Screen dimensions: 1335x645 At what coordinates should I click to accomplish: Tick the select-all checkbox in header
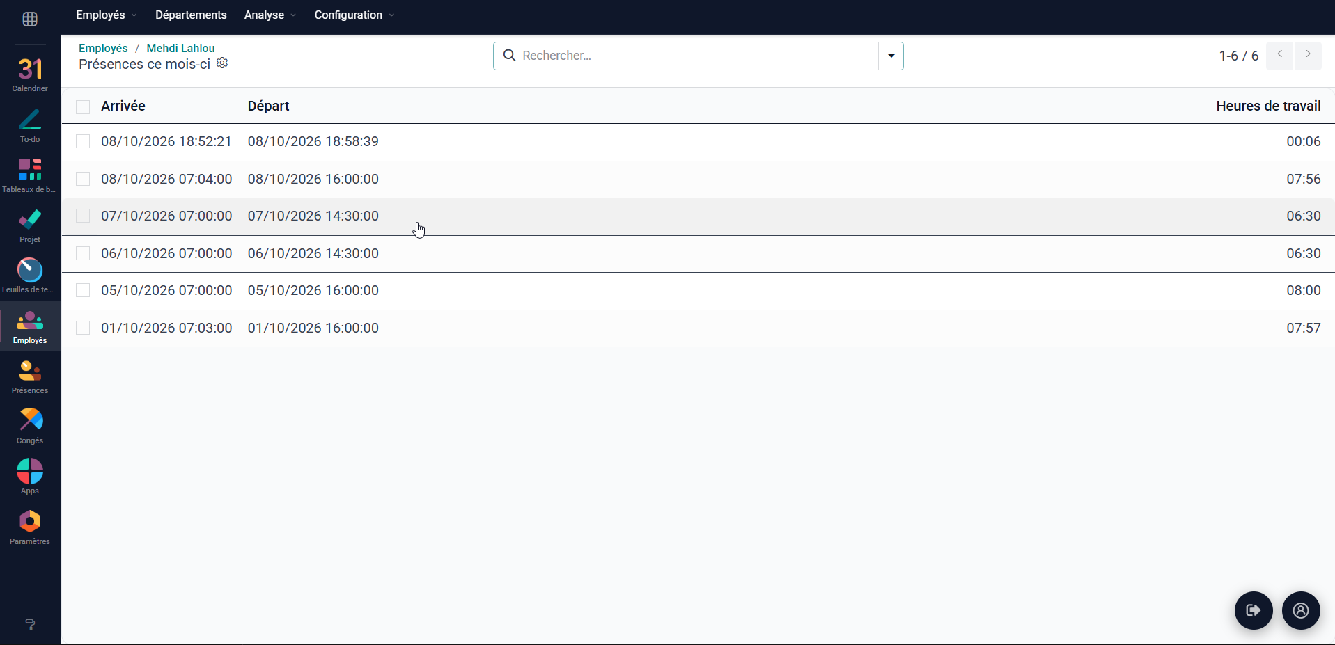coord(83,106)
